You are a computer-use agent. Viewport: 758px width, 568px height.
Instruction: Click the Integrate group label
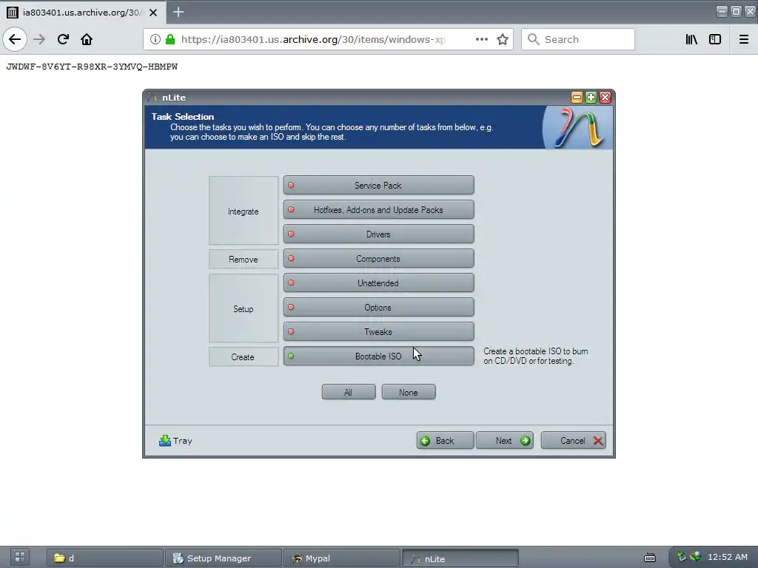coord(243,212)
